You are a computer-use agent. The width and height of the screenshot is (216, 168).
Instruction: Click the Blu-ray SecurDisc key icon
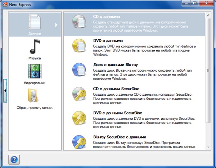pos(79,142)
